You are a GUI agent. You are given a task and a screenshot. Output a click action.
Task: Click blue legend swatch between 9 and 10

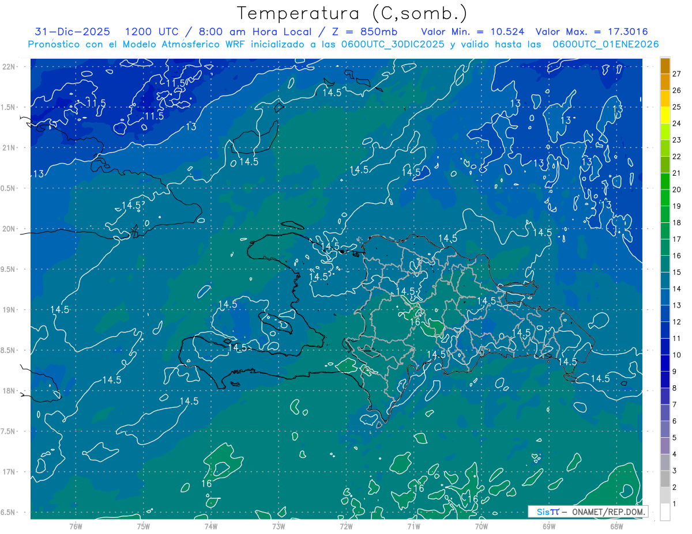click(x=665, y=363)
